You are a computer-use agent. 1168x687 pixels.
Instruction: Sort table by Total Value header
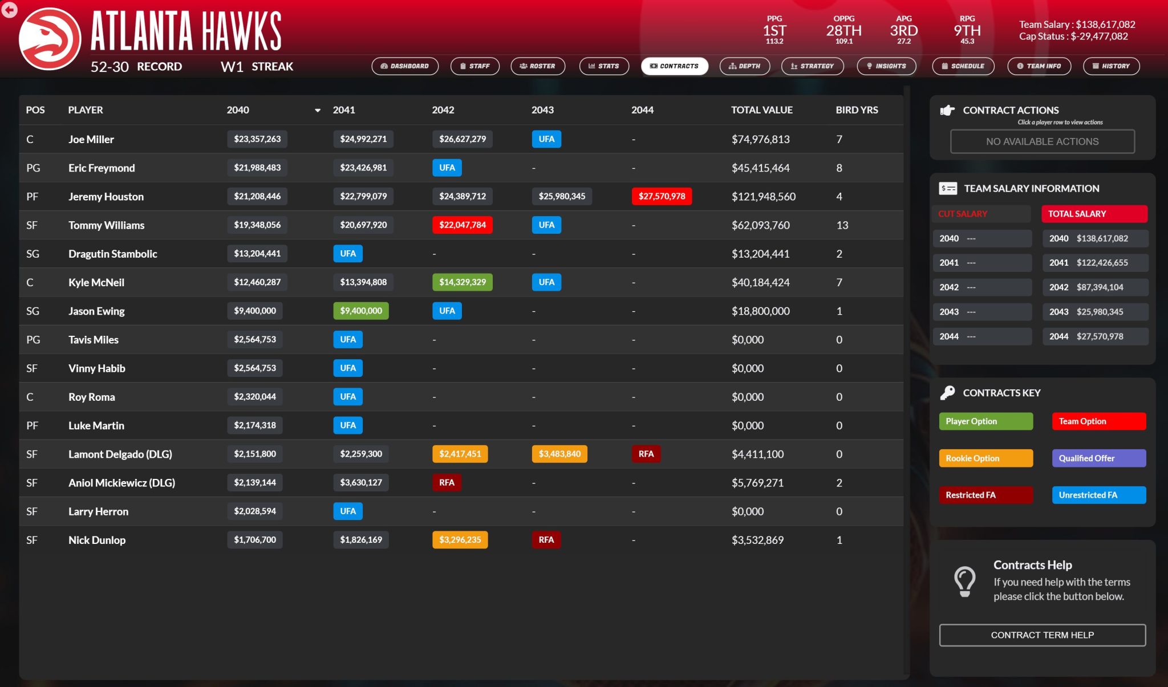761,110
